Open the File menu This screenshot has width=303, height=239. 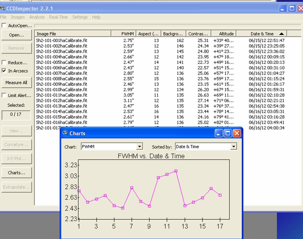click(x=3, y=17)
